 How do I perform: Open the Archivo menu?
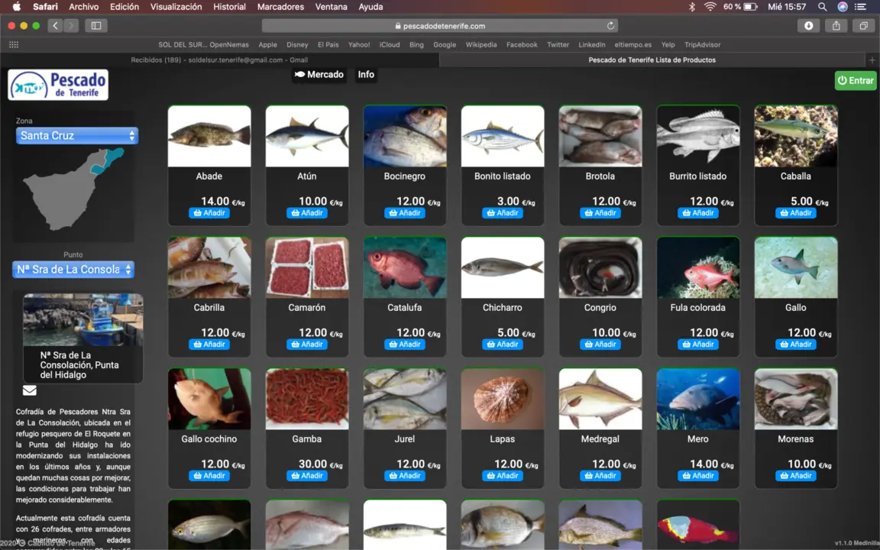click(x=83, y=7)
